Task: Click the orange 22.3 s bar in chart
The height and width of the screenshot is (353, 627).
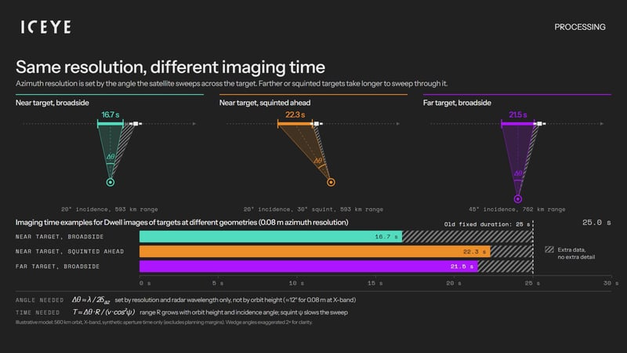Action: coord(315,251)
